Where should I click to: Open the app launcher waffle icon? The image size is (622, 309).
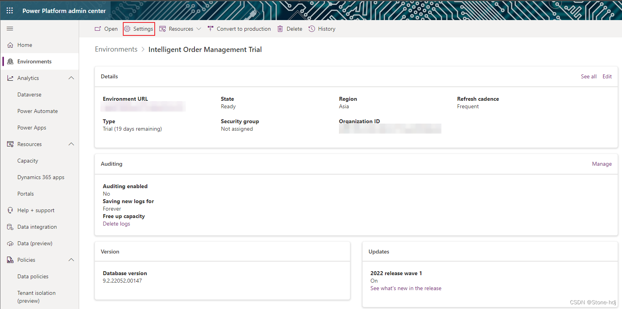10,11
